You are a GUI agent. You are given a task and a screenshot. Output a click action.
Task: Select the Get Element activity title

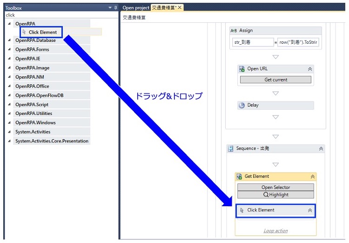pos(257,176)
